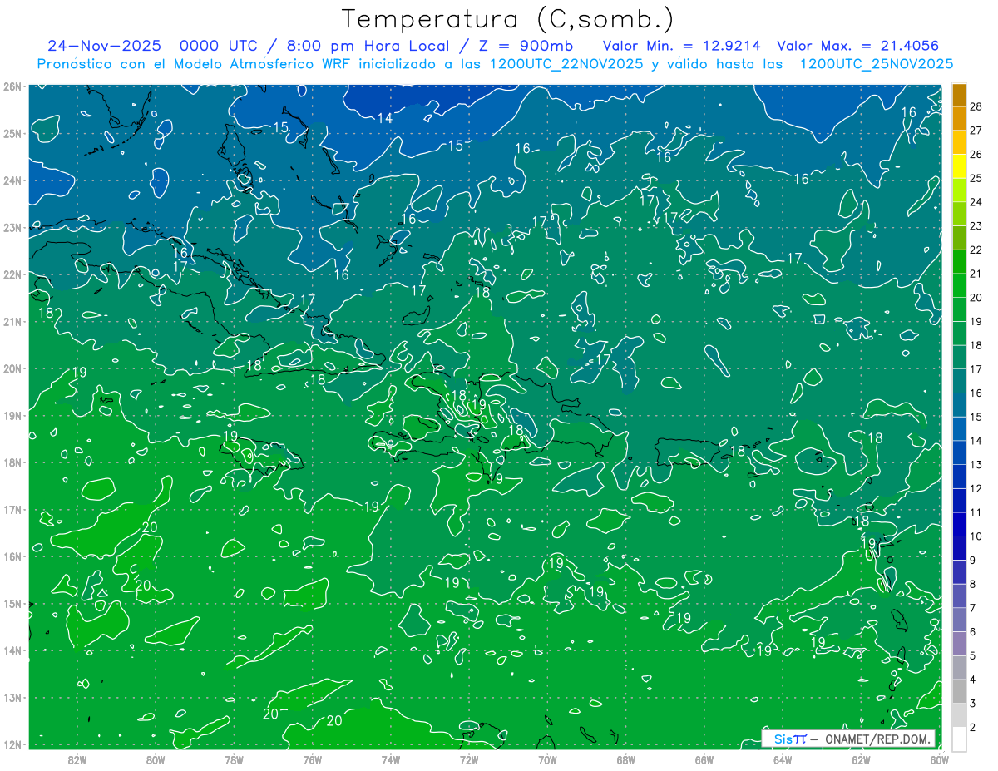Click the "15N" latitude axis label
998x771 pixels.
(x=12, y=603)
